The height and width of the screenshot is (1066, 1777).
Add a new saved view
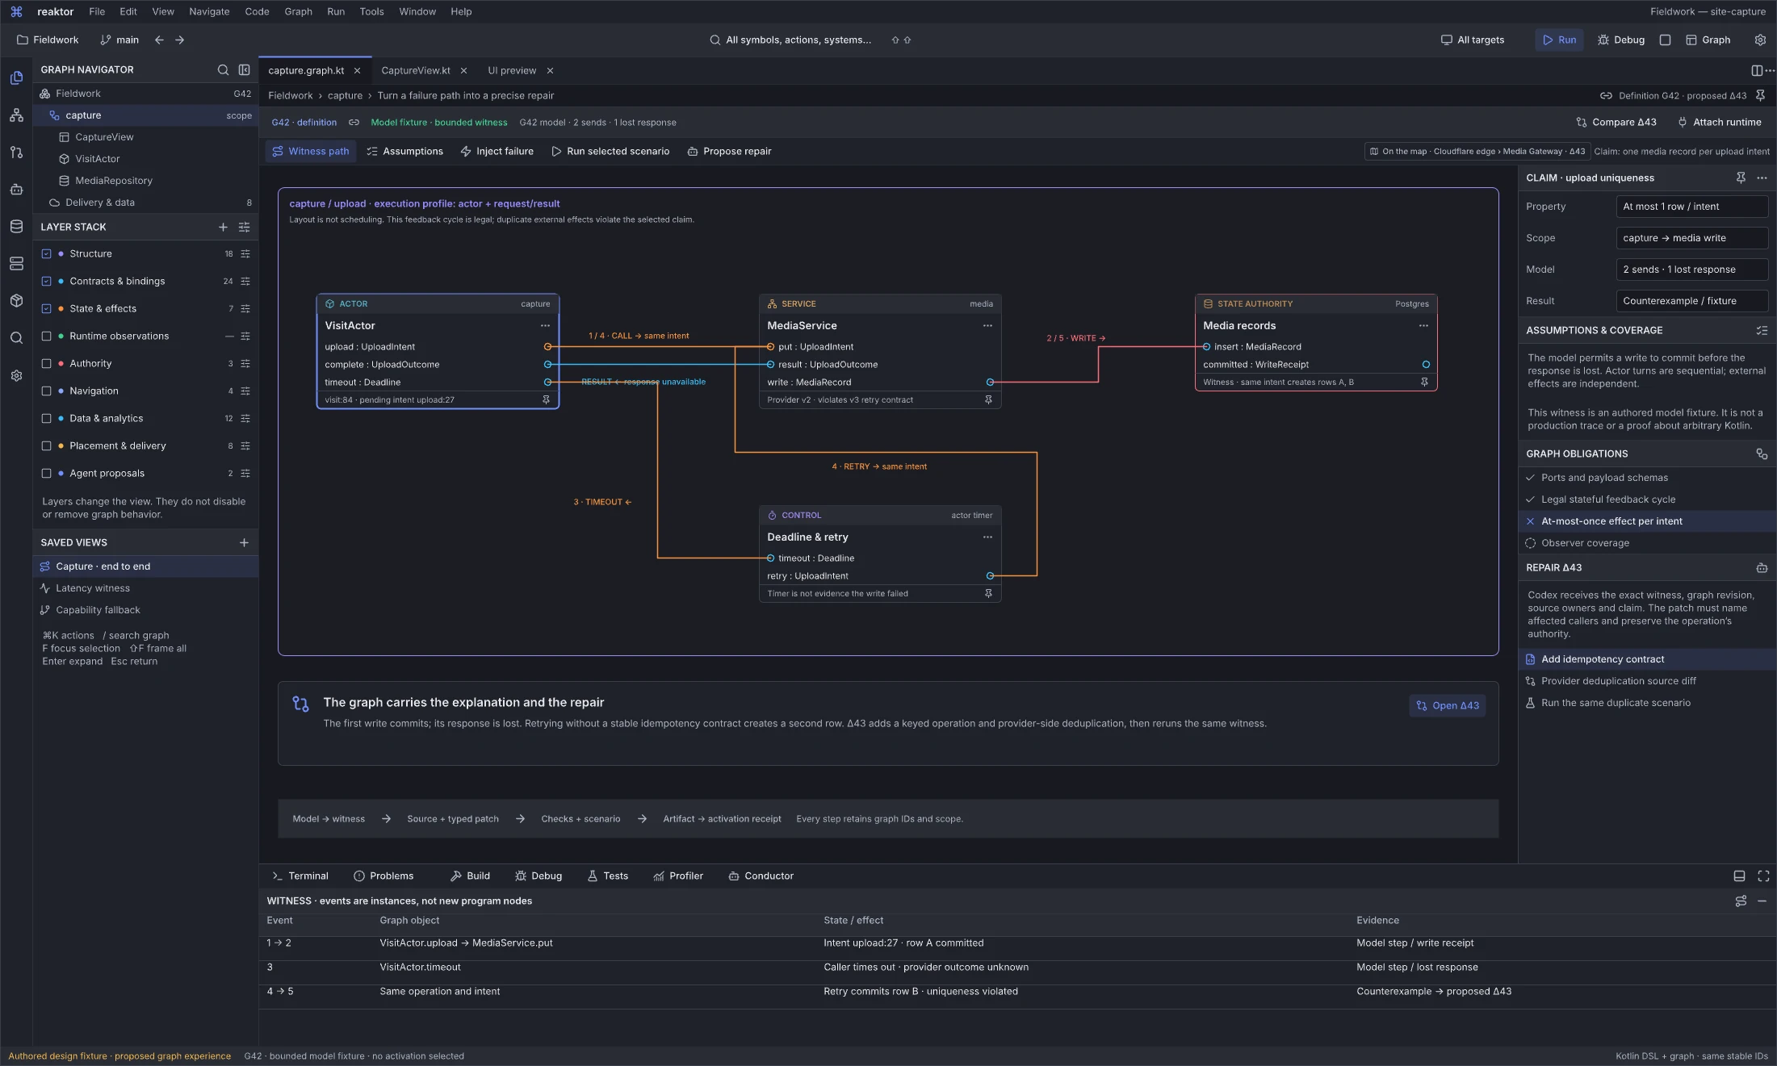coord(244,543)
